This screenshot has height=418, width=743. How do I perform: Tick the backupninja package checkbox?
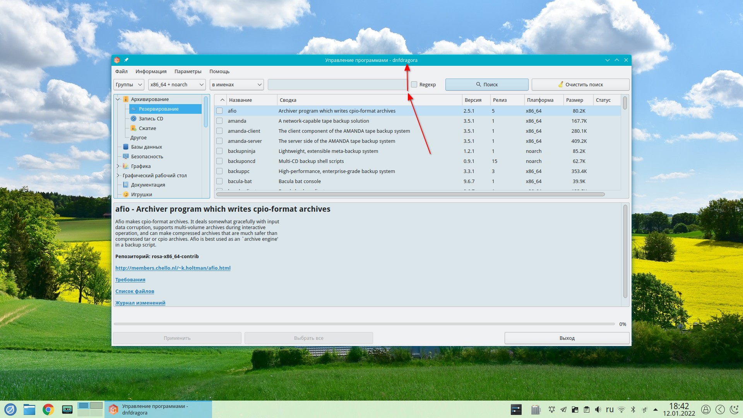219,151
